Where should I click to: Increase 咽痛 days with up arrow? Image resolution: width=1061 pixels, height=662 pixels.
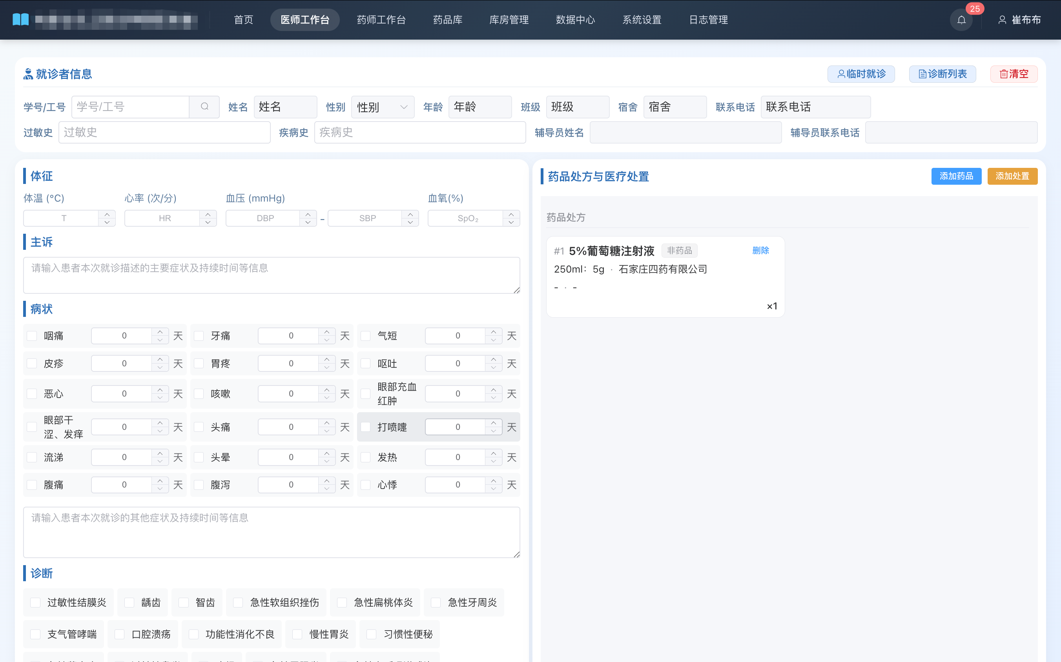coord(160,332)
